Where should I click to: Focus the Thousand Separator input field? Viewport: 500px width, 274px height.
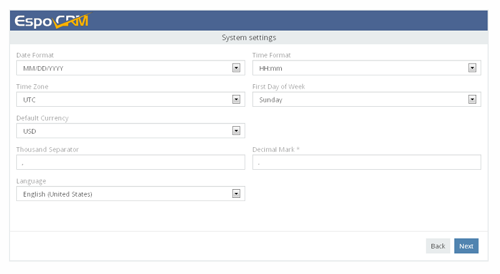point(131,162)
